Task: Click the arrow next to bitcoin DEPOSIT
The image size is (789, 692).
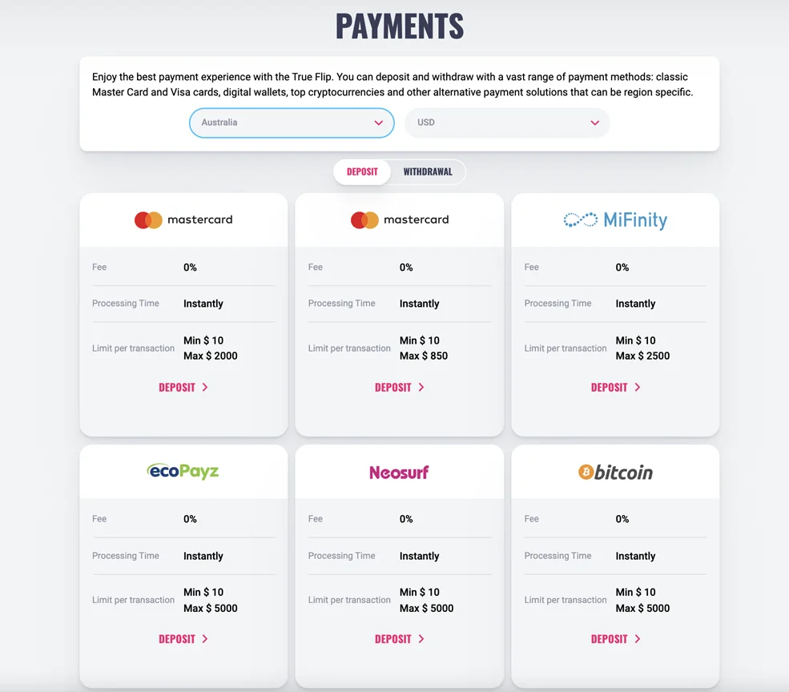Action: pyautogui.click(x=638, y=638)
